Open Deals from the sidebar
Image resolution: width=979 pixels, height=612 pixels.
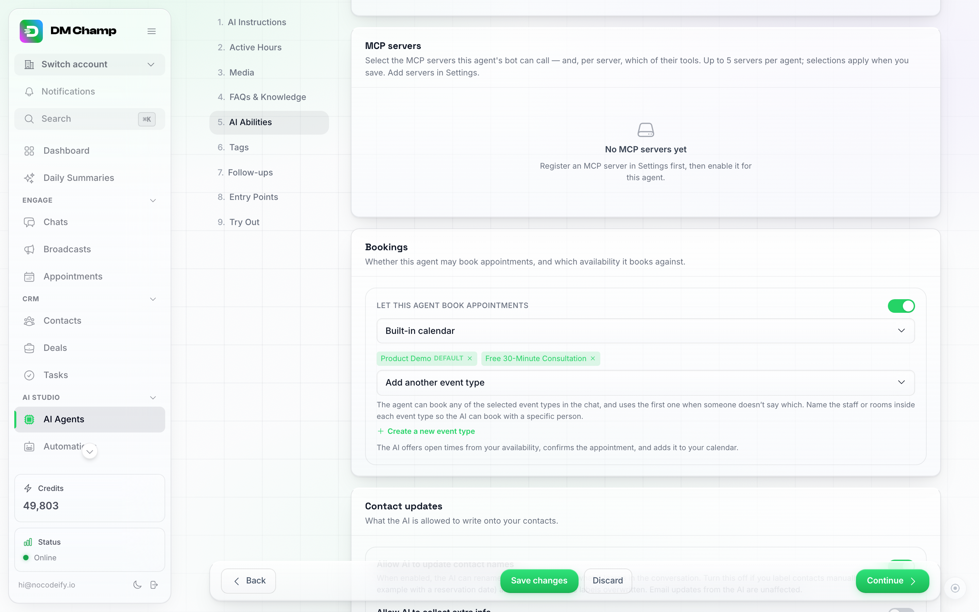(90, 348)
